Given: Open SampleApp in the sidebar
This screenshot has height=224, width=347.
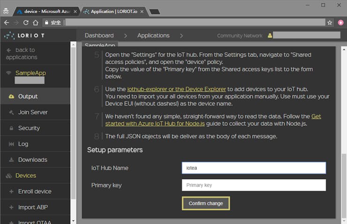Looking at the screenshot, I should (x=30, y=73).
